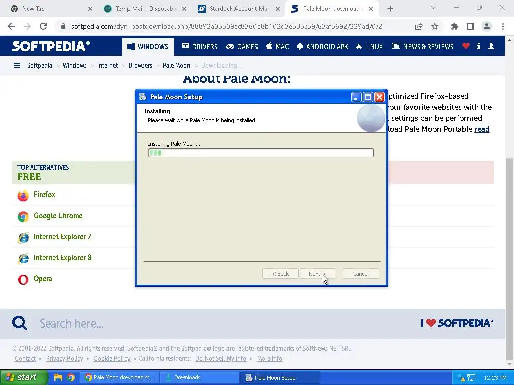The width and height of the screenshot is (514, 385).
Task: Click the 'read' link in description
Action: point(482,129)
